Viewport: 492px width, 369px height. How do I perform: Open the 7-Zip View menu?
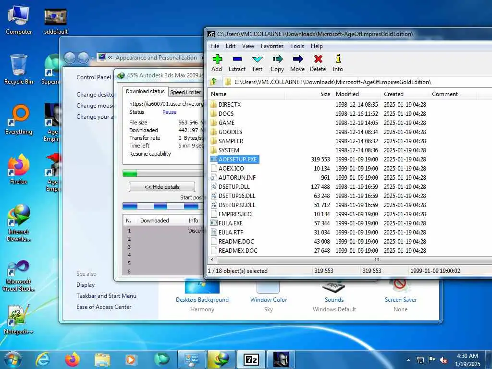(x=248, y=46)
